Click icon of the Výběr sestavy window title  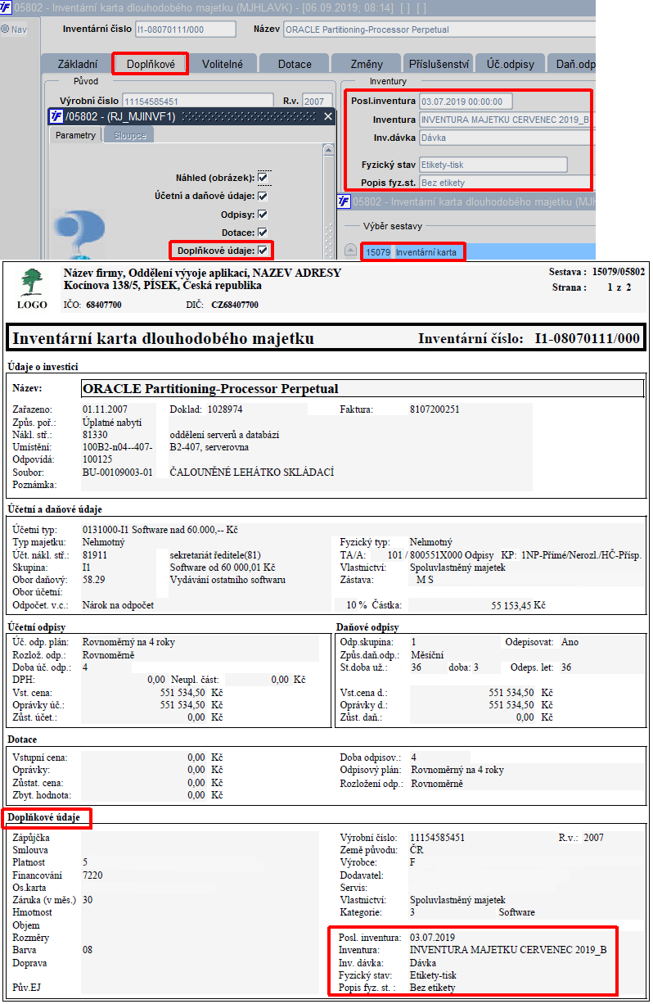pos(344,201)
